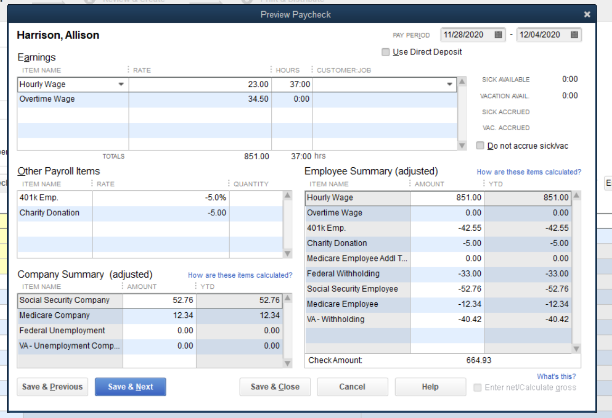This screenshot has height=418, width=612.
Task: Click the Sick Available value 0:00
Action: tap(570, 79)
